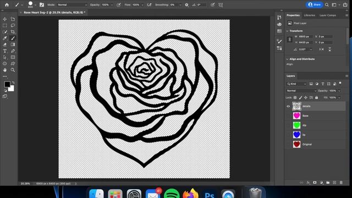The width and height of the screenshot is (352, 198).
Task: Open the Smoothing value dropdown
Action: [x=180, y=5]
